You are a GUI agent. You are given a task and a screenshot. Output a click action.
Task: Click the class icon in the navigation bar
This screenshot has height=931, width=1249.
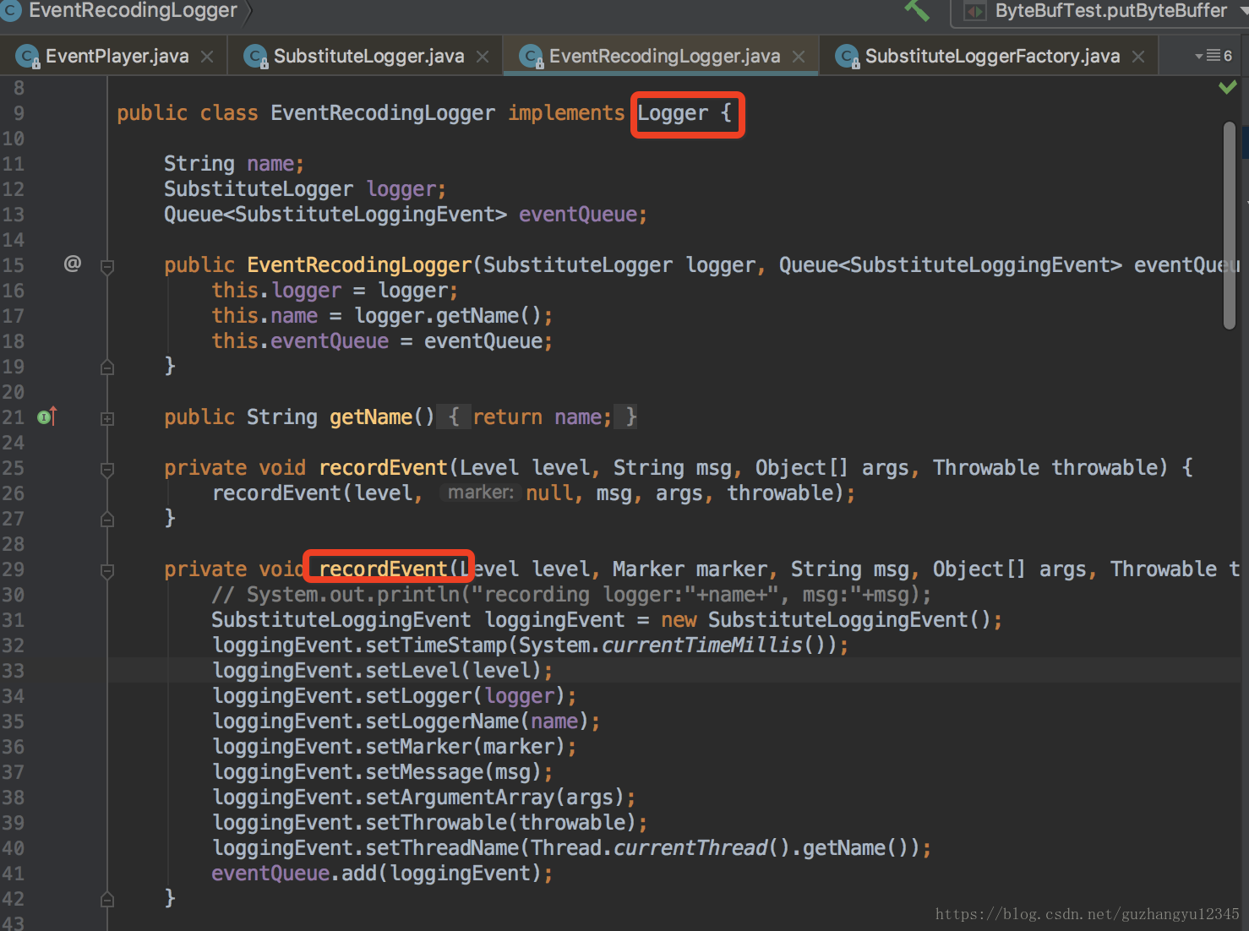pos(11,11)
